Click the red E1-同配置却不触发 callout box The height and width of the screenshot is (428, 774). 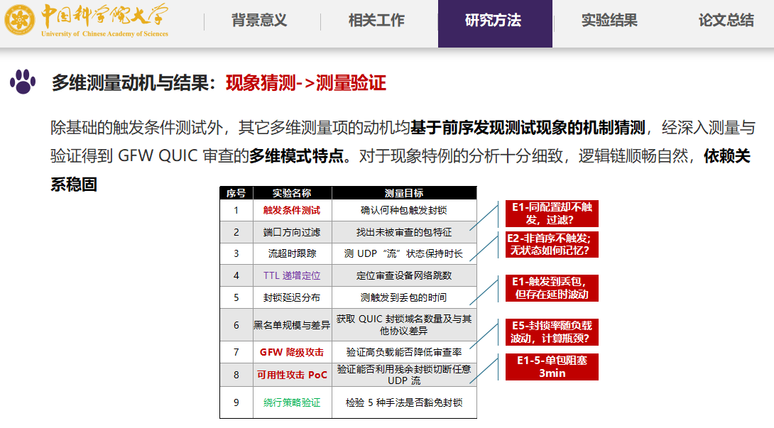[x=552, y=213]
